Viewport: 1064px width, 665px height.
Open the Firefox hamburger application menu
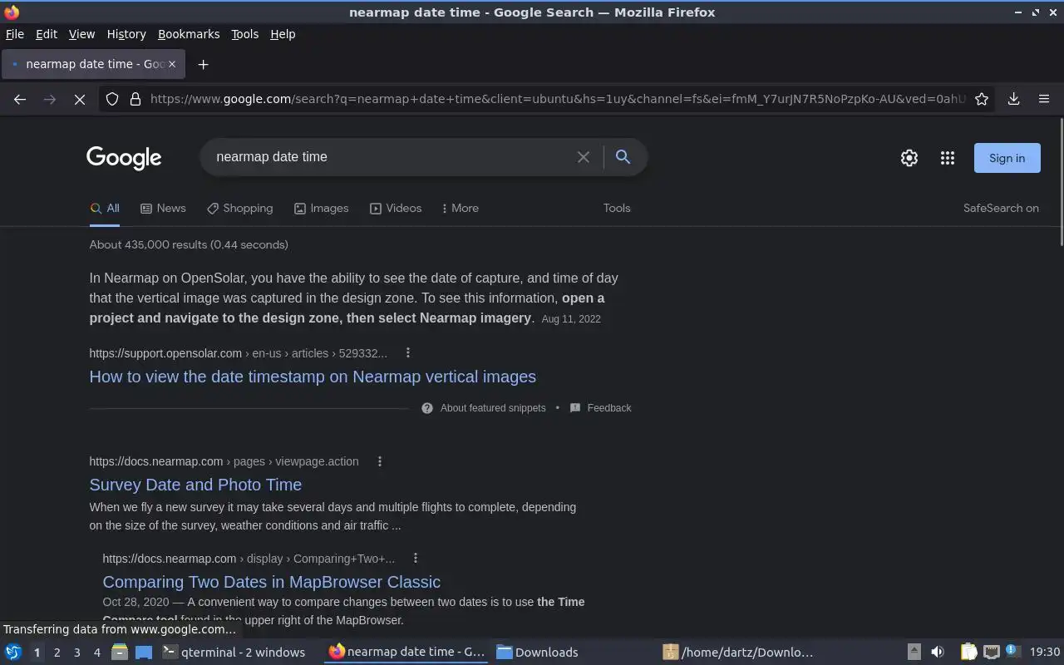[1044, 99]
